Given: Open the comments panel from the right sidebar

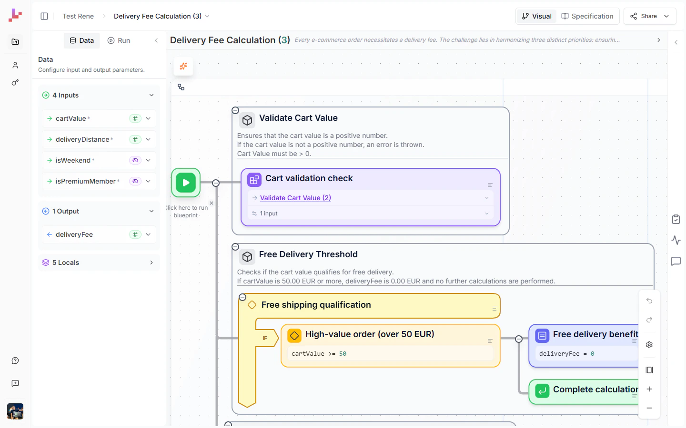Looking at the screenshot, I should 676,261.
